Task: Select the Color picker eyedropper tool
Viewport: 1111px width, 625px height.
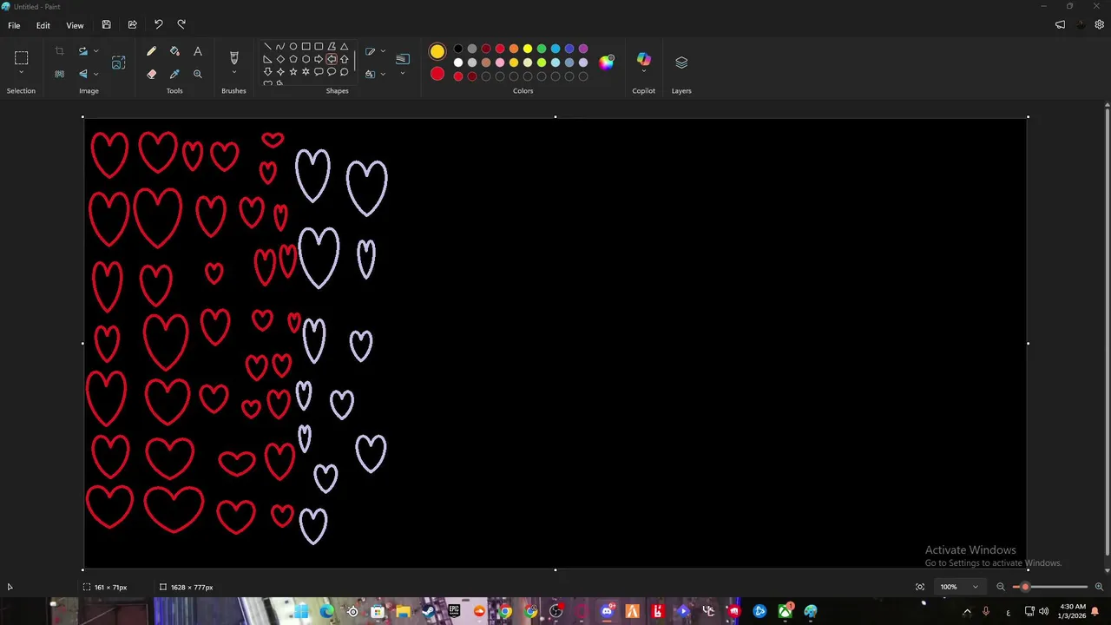Action: [174, 75]
